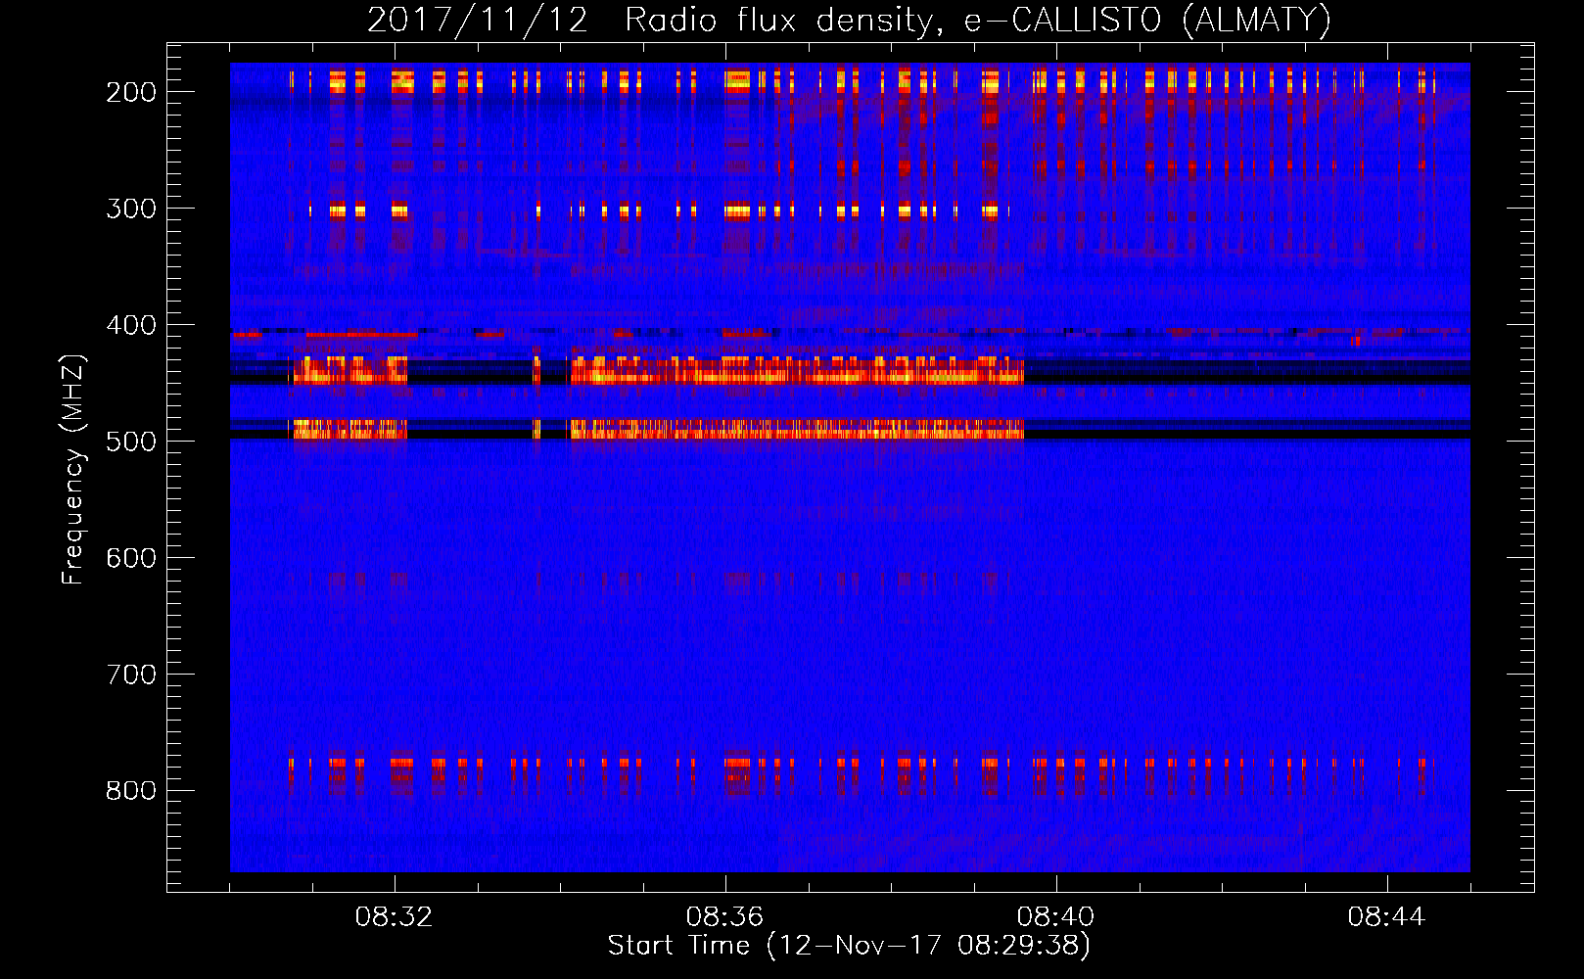Image resolution: width=1584 pixels, height=979 pixels.
Task: Click the plot title 'Radio flux density, e-CALLISTO (ALMATY)'
Action: [978, 21]
